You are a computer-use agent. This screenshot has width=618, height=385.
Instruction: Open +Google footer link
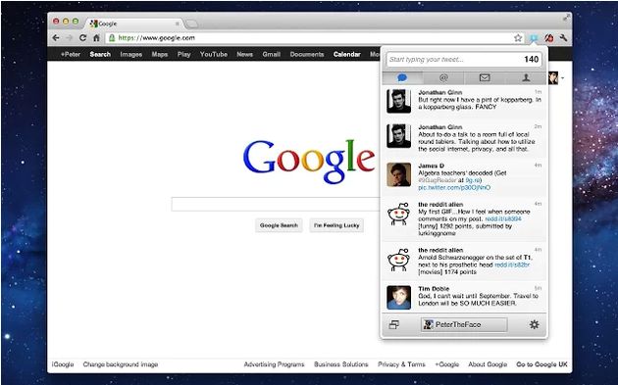tap(447, 364)
